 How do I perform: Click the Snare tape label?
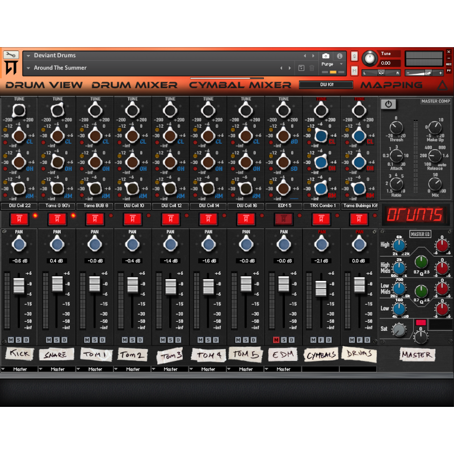coord(56,355)
